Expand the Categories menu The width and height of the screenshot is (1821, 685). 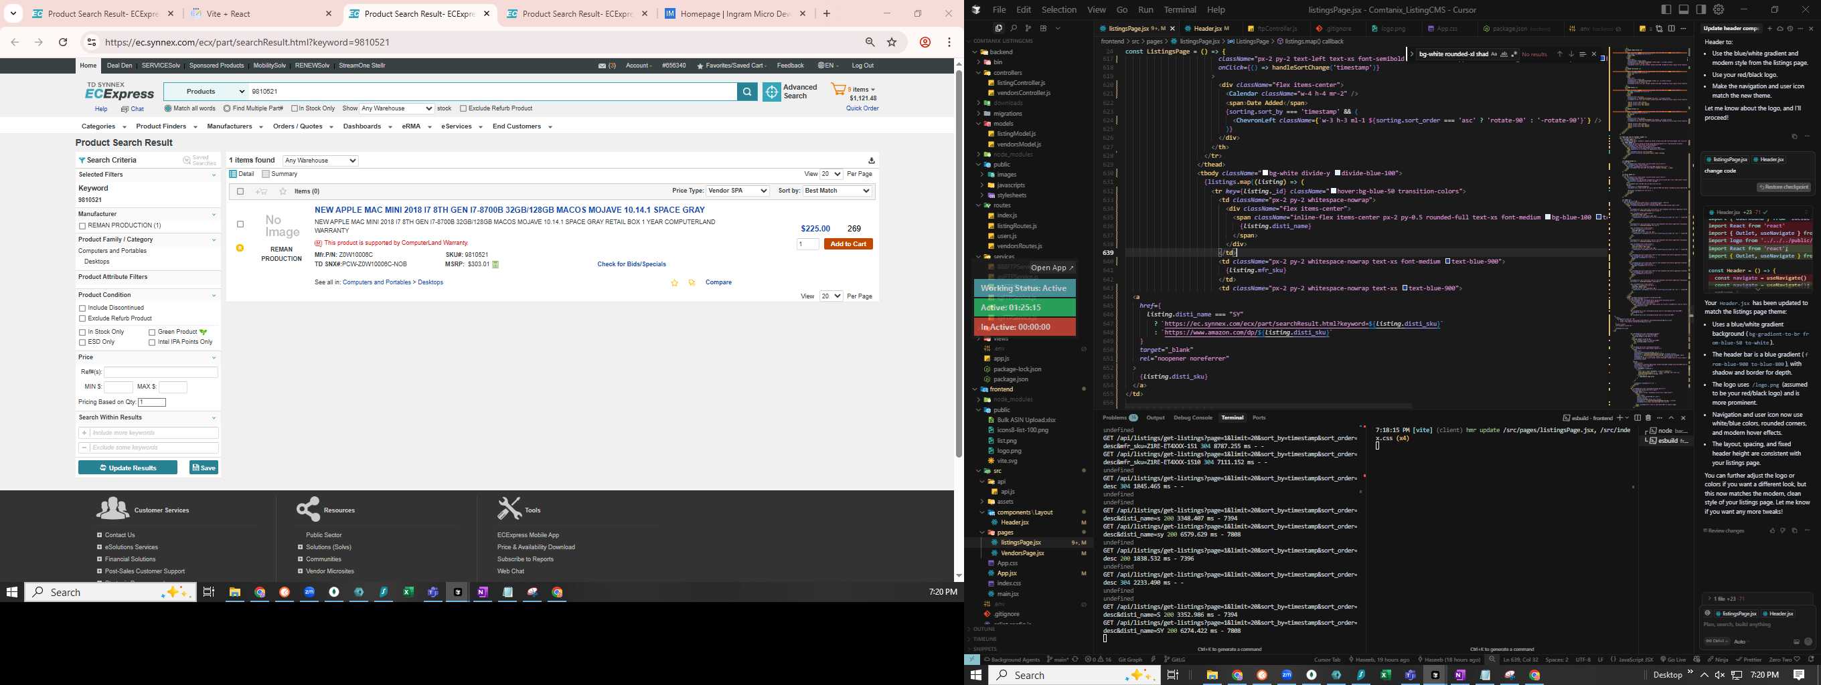click(x=104, y=126)
